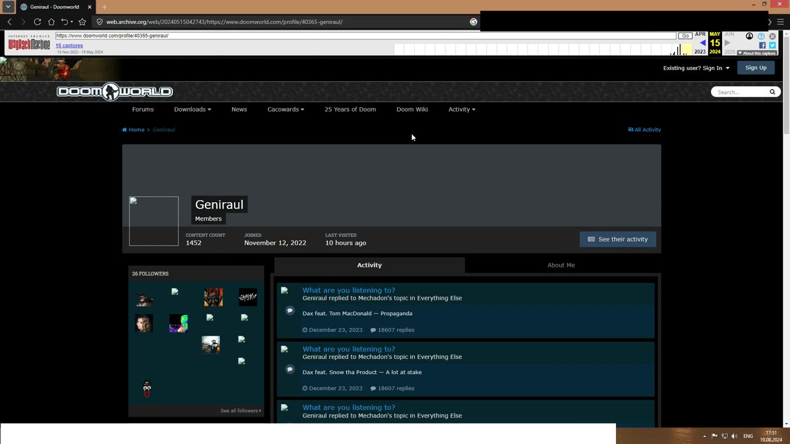Go back in browser history

pos(9,22)
